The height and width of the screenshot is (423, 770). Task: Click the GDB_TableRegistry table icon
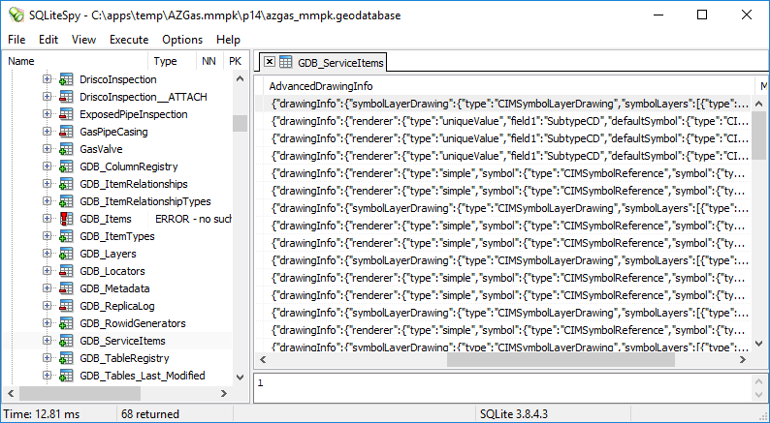(66, 358)
